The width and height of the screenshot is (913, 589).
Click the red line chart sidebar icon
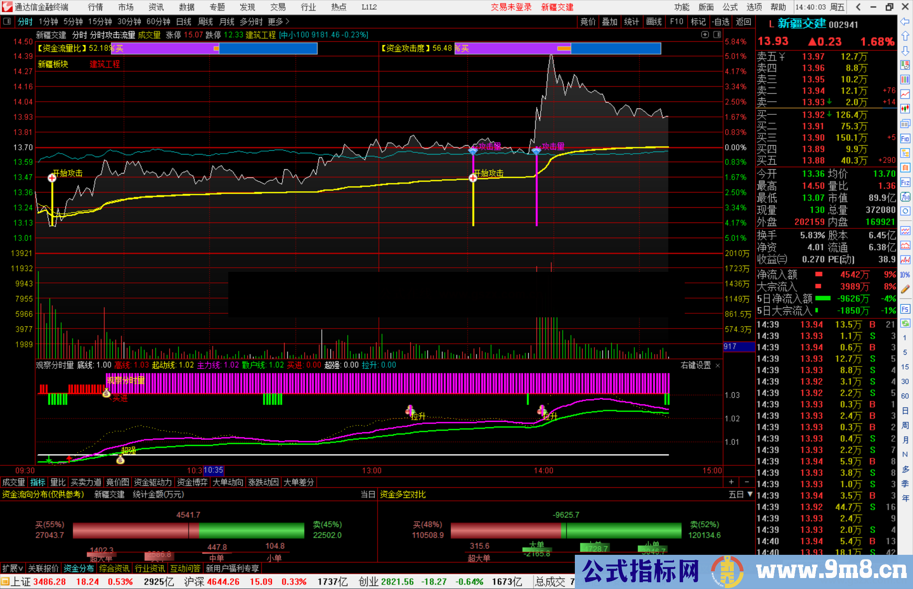[x=905, y=94]
